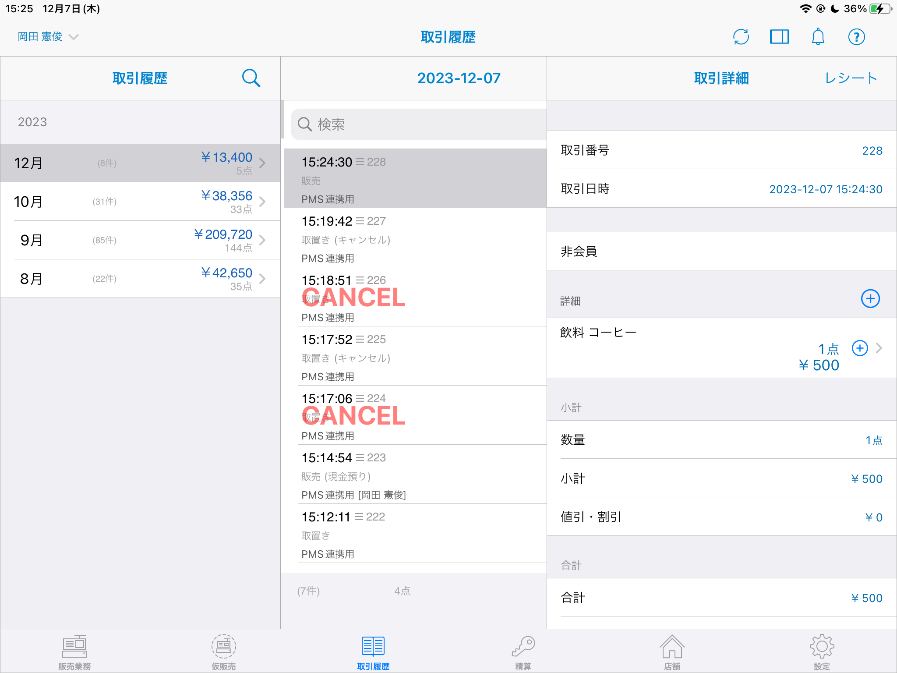The width and height of the screenshot is (897, 673).
Task: Tap the Wi-Fi status icon
Action: 805,9
